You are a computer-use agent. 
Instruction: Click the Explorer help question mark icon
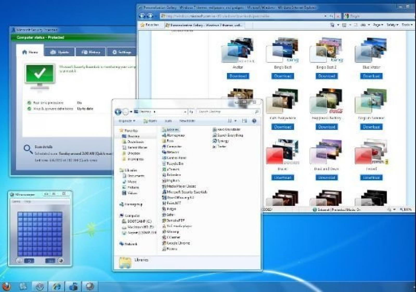click(x=254, y=121)
